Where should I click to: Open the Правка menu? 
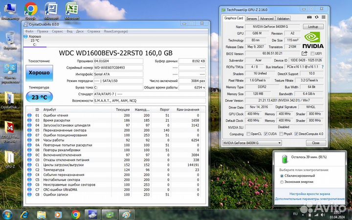(43, 31)
